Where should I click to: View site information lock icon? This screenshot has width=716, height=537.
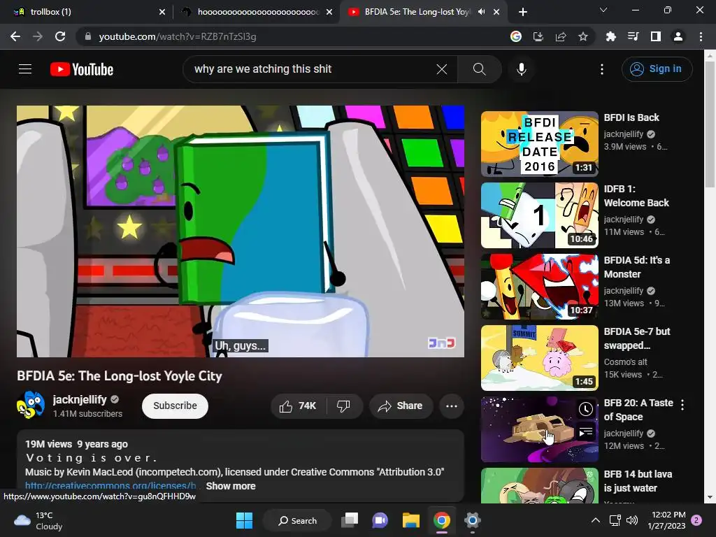pyautogui.click(x=88, y=36)
